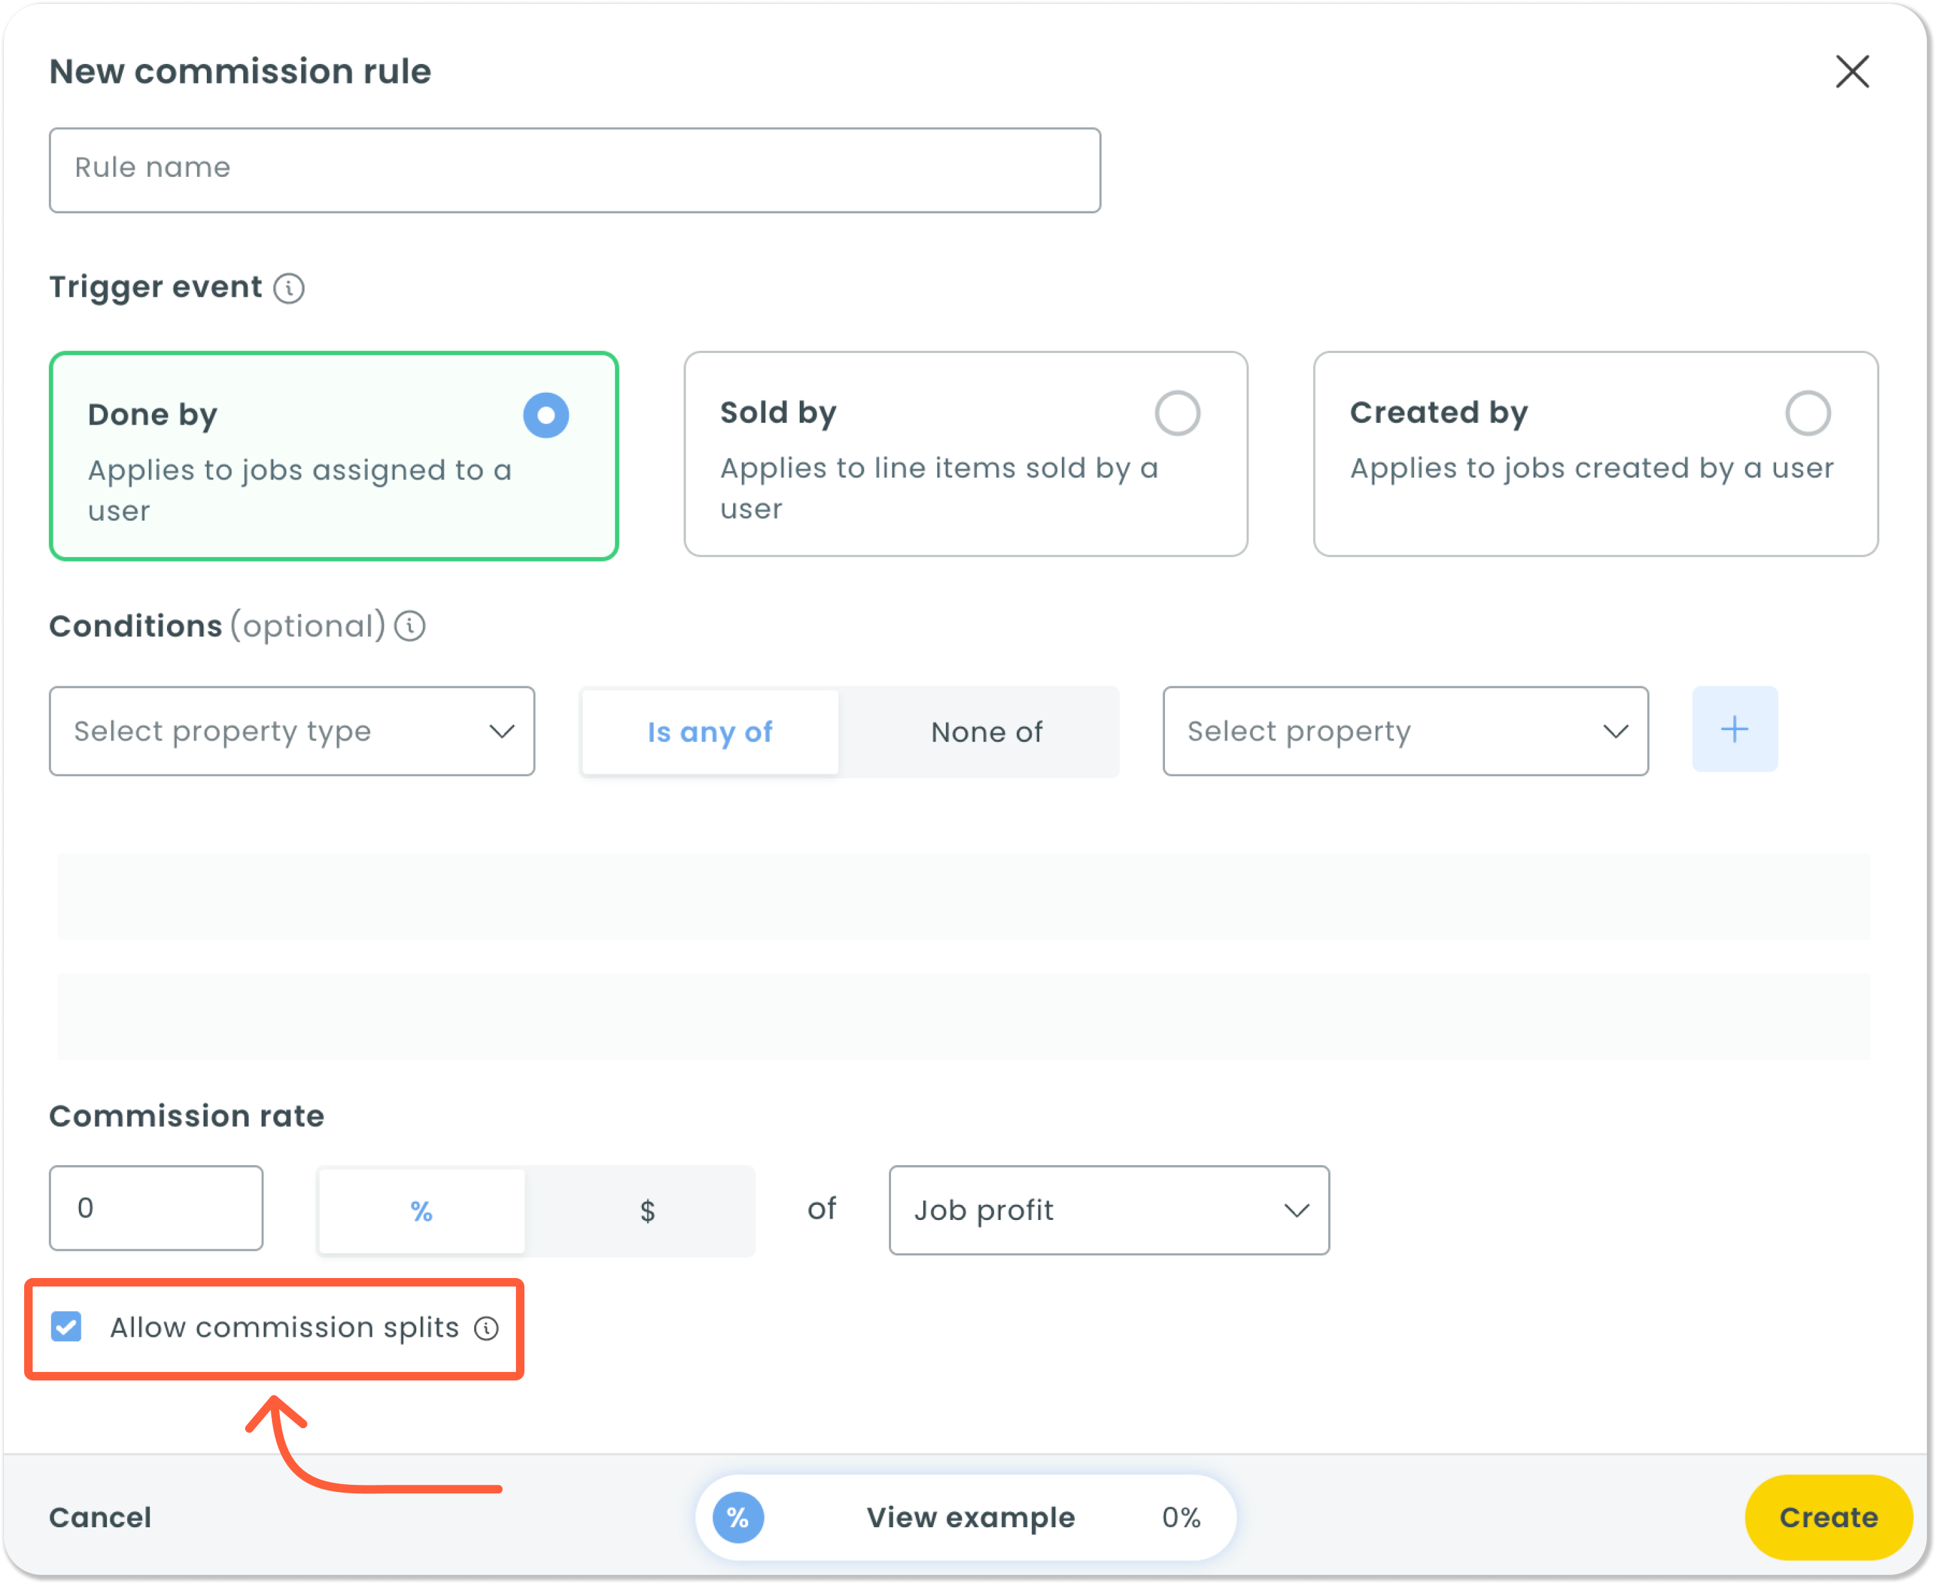Switch commission rate to percent

[421, 1211]
